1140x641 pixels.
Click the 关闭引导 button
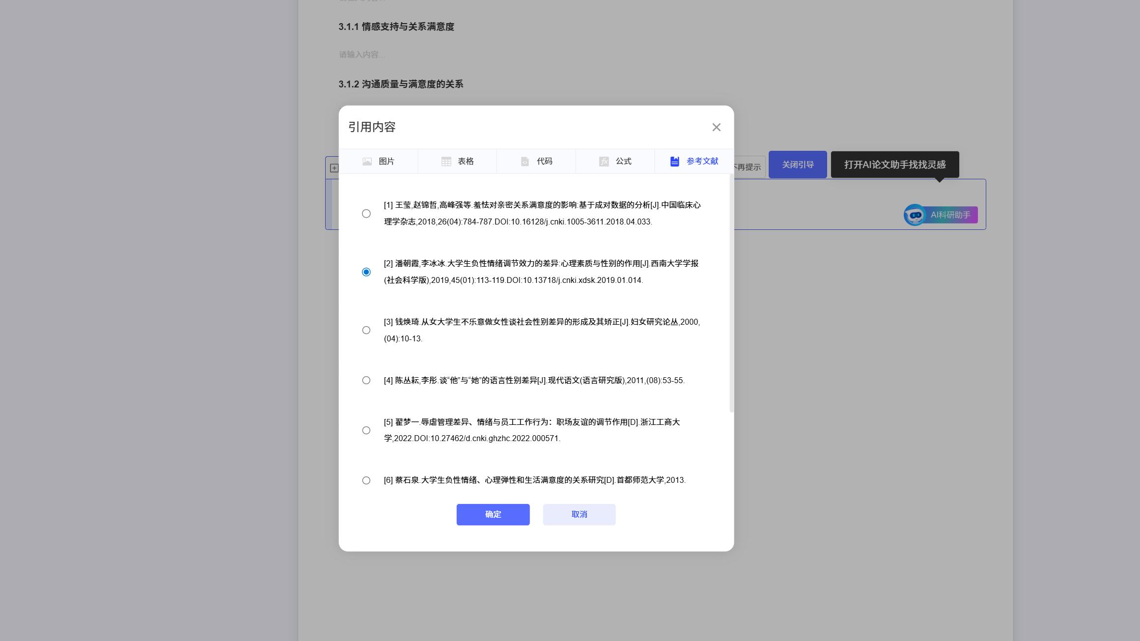click(797, 165)
